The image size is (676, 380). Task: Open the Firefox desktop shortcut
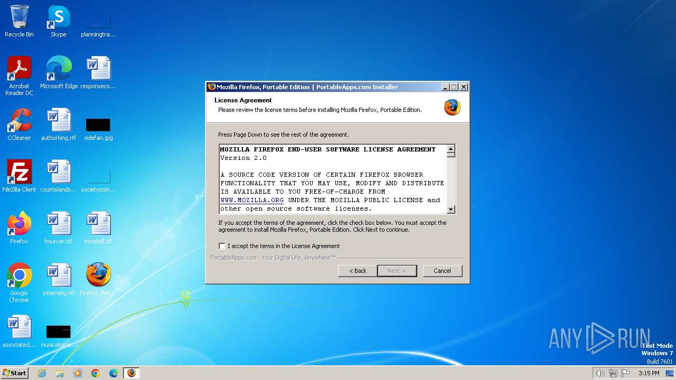click(x=19, y=228)
